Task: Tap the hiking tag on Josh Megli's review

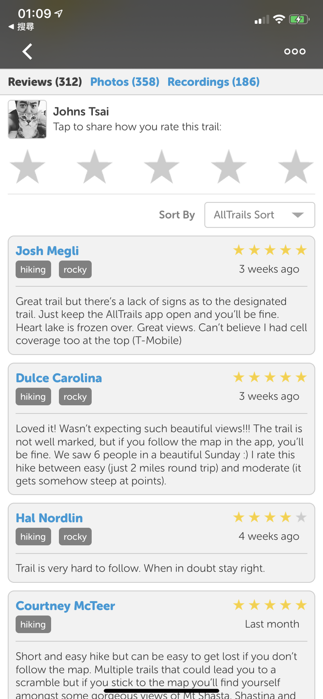Action: tap(33, 270)
